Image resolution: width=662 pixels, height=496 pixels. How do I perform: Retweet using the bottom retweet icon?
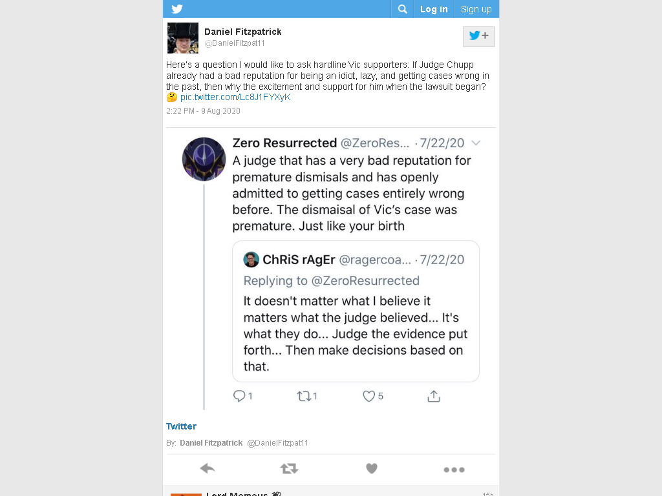289,469
